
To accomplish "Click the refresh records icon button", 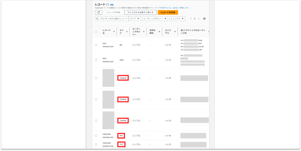I will (98, 12).
